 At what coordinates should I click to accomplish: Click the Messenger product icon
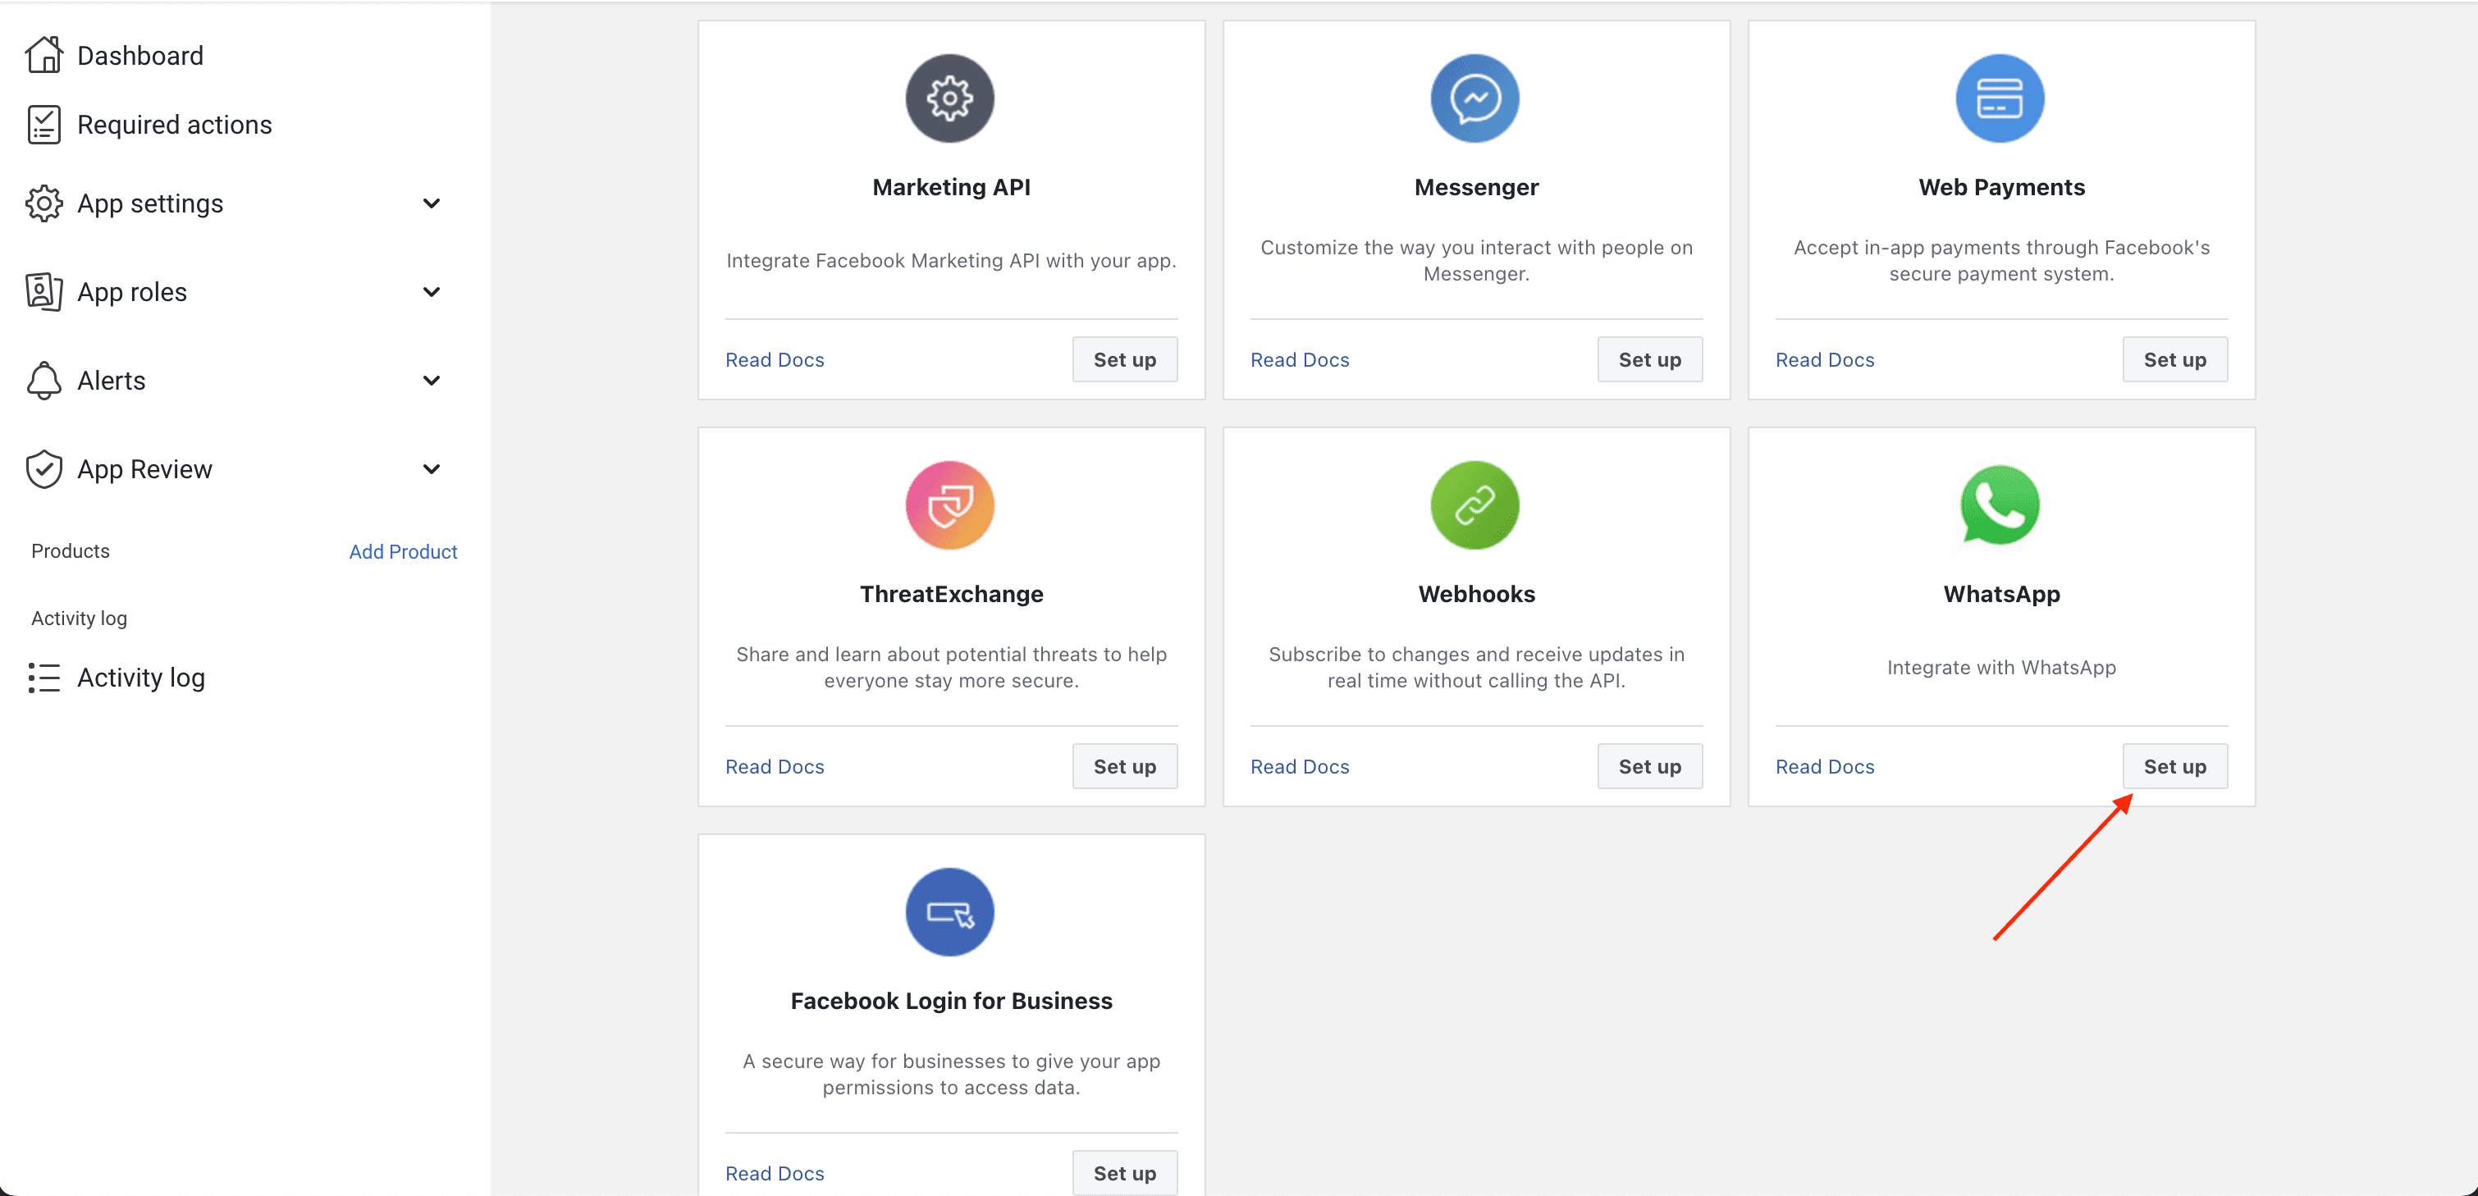click(1474, 98)
